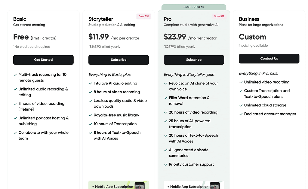This screenshot has height=189, width=308.
Task: Open the MOST POPULAR banner above Pro
Action: pos(194,7)
